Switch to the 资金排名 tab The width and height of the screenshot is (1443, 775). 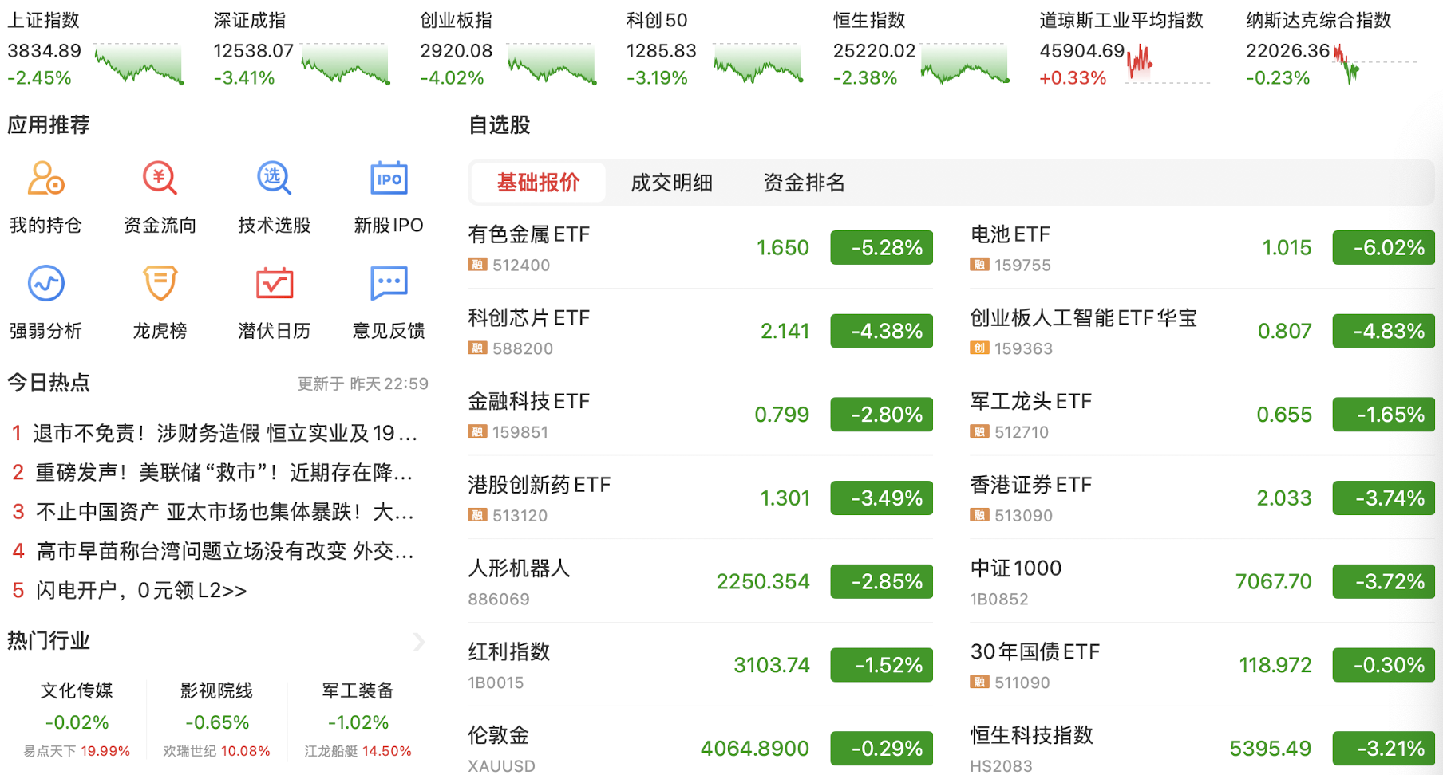coord(804,183)
